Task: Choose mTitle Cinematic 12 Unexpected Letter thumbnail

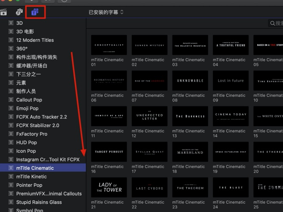Action: pyautogui.click(x=150, y=116)
